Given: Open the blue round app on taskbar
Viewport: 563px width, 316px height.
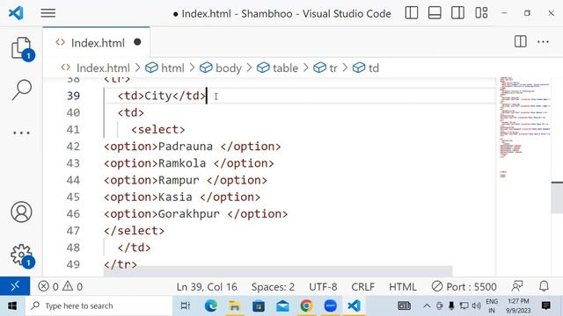Looking at the screenshot, I should [331, 306].
